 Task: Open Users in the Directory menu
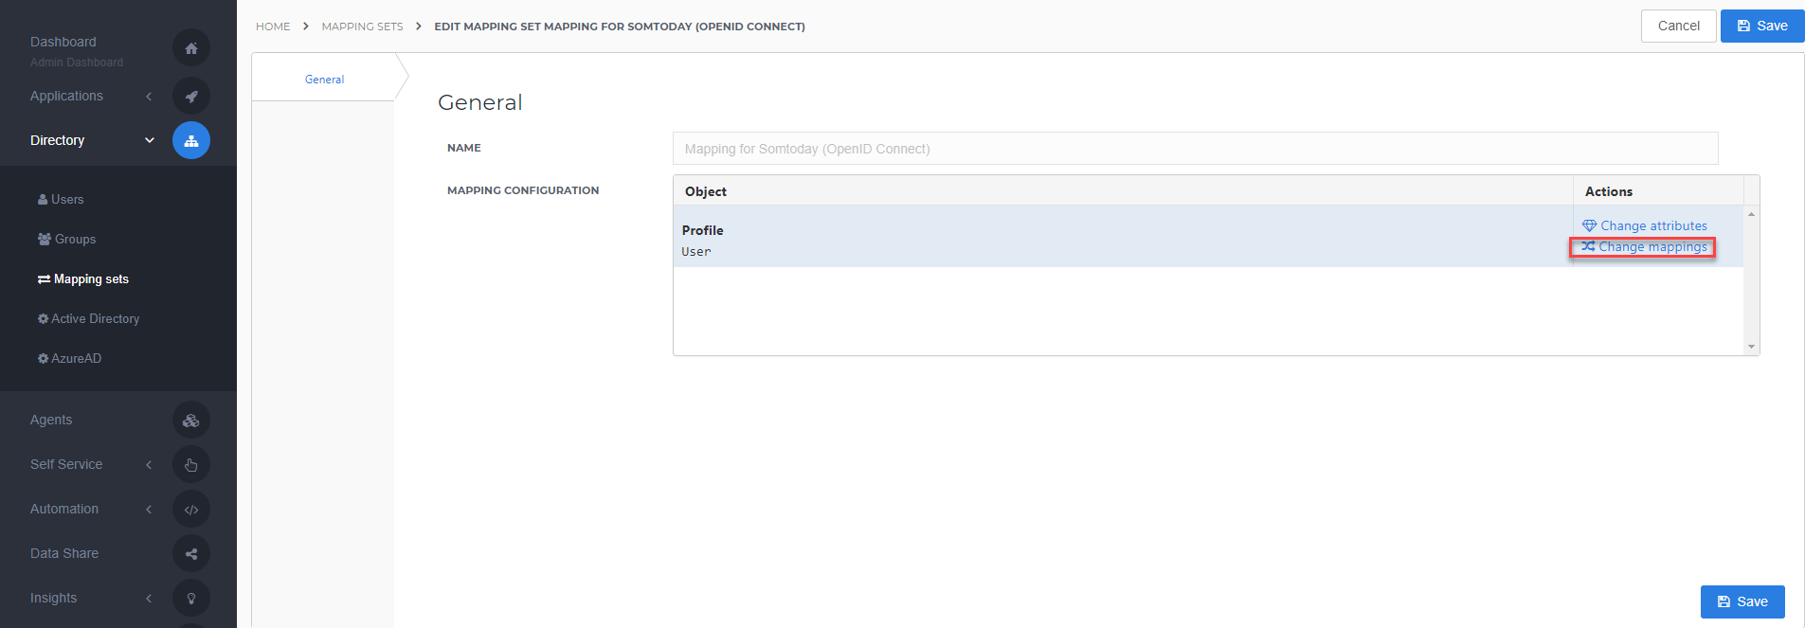pos(61,199)
